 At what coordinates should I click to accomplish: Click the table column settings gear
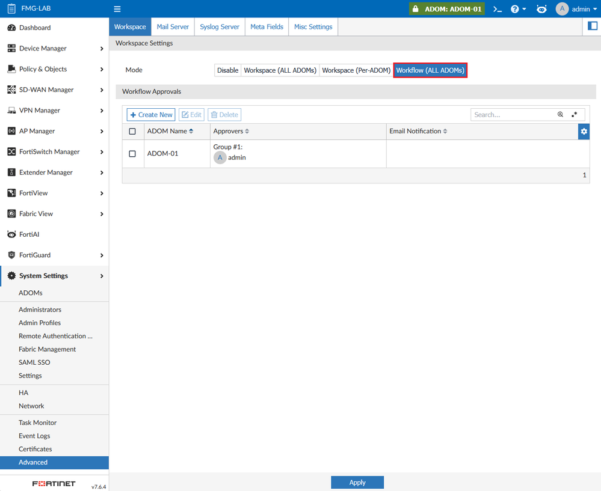coord(584,132)
